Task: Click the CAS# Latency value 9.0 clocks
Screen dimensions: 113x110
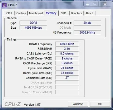Action: pyautogui.click(x=67, y=54)
